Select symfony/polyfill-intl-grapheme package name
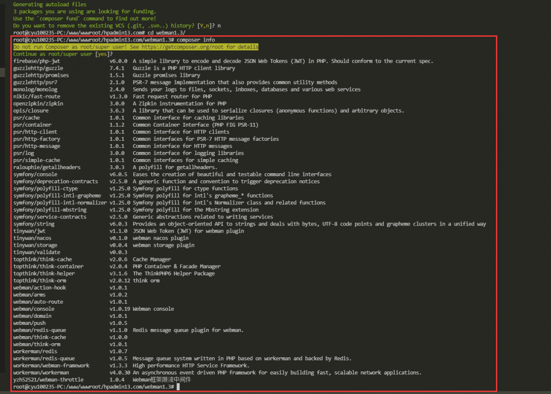 coord(57,196)
